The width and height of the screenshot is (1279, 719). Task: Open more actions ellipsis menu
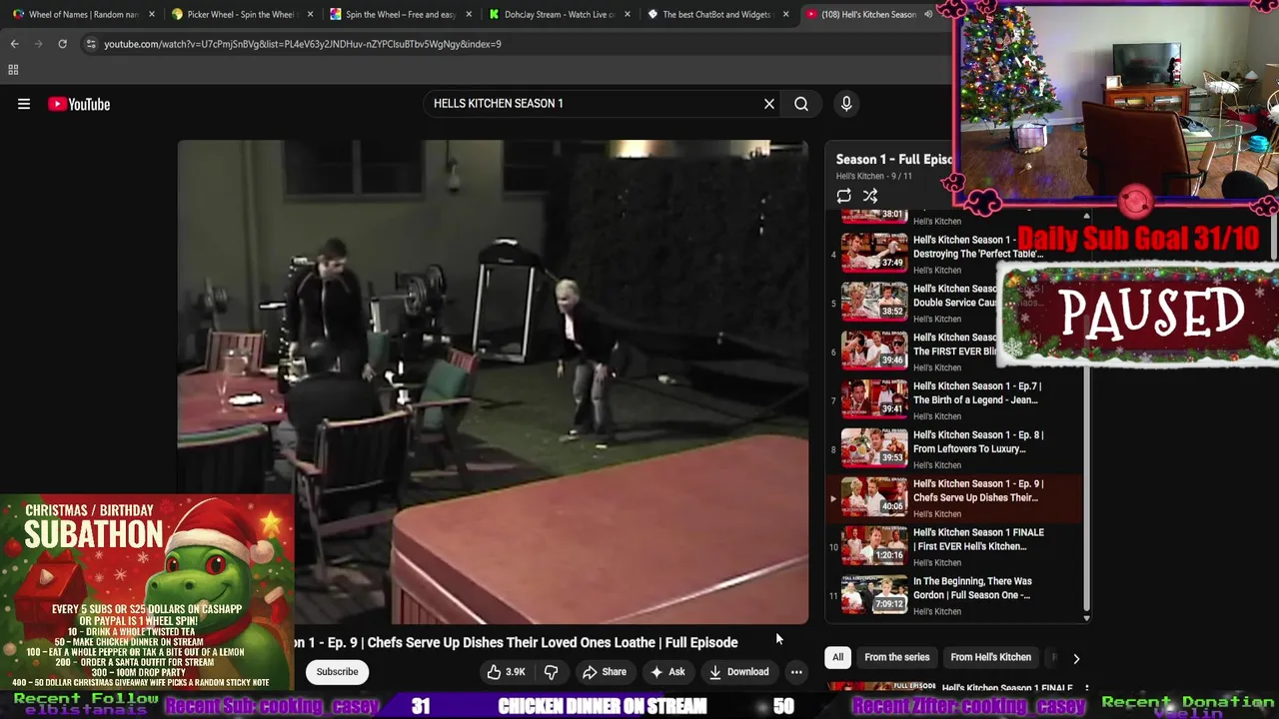[x=796, y=672]
